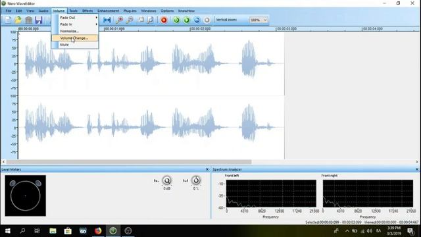
Task: Choose Volume Change... from the menu
Action: click(x=75, y=38)
